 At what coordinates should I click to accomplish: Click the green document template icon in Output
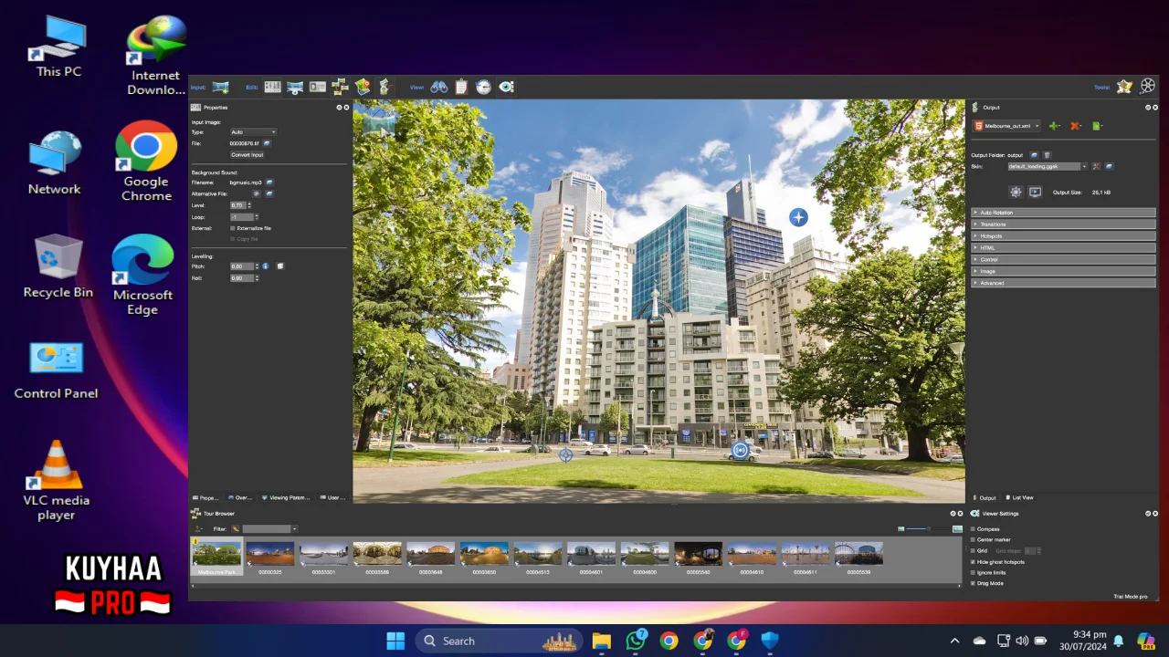pyautogui.click(x=1097, y=126)
